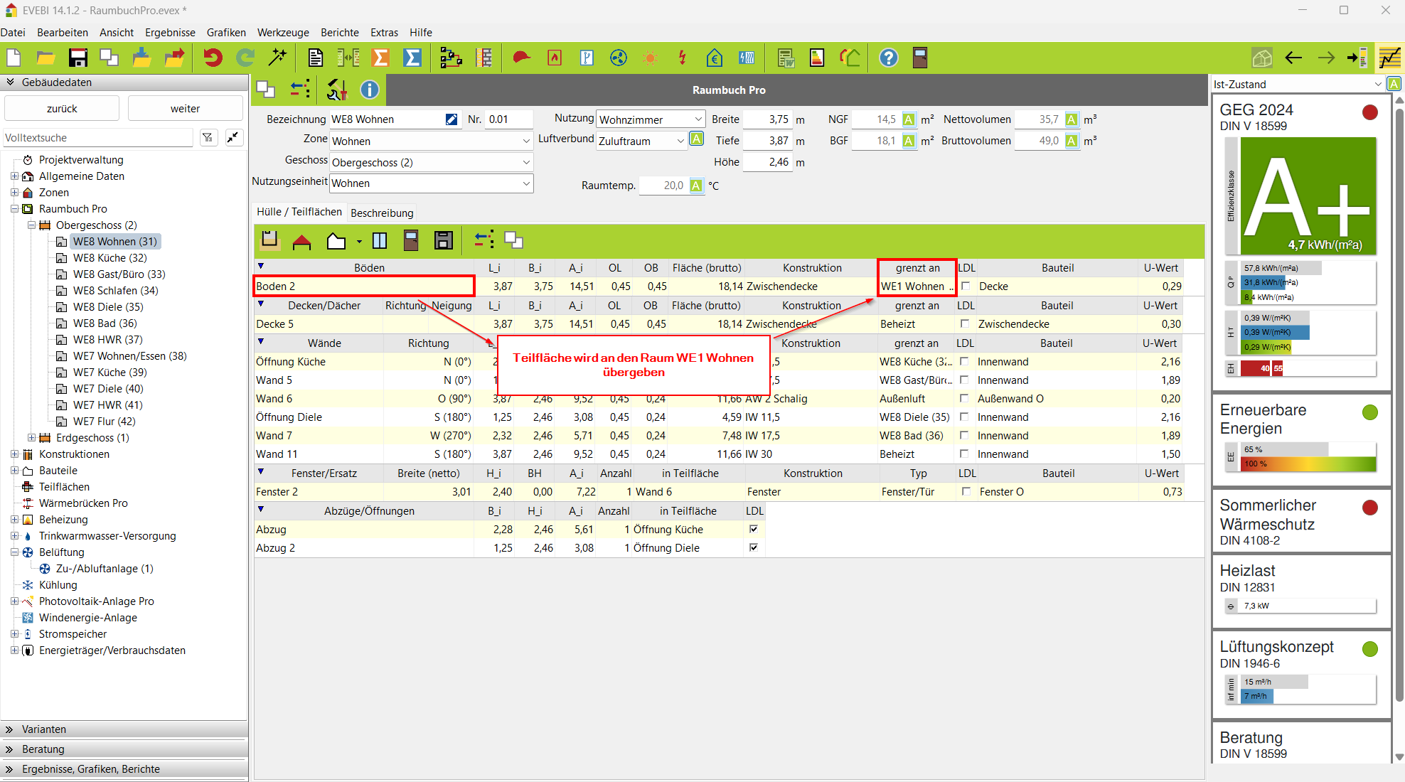
Task: Open the Geschoss Obergeschoss (2) dropdown
Action: (x=526, y=162)
